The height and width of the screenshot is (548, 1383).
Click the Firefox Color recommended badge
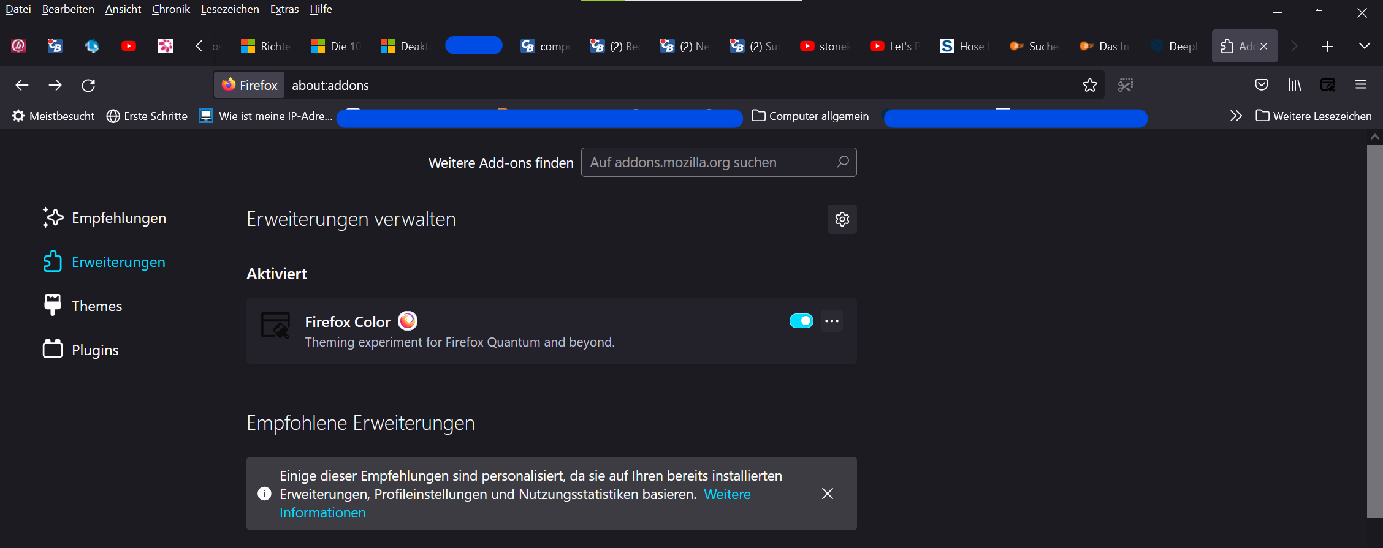coord(408,321)
